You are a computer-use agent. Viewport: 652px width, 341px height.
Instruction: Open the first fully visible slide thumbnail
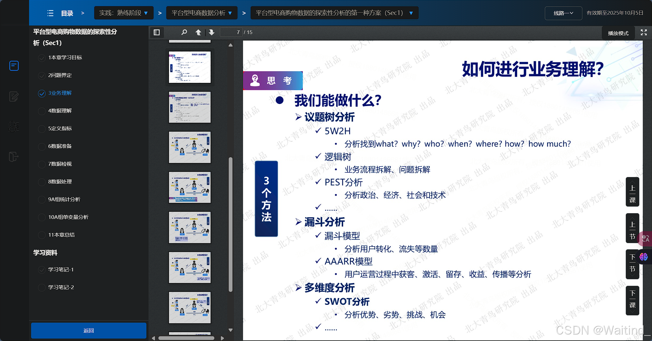point(190,67)
